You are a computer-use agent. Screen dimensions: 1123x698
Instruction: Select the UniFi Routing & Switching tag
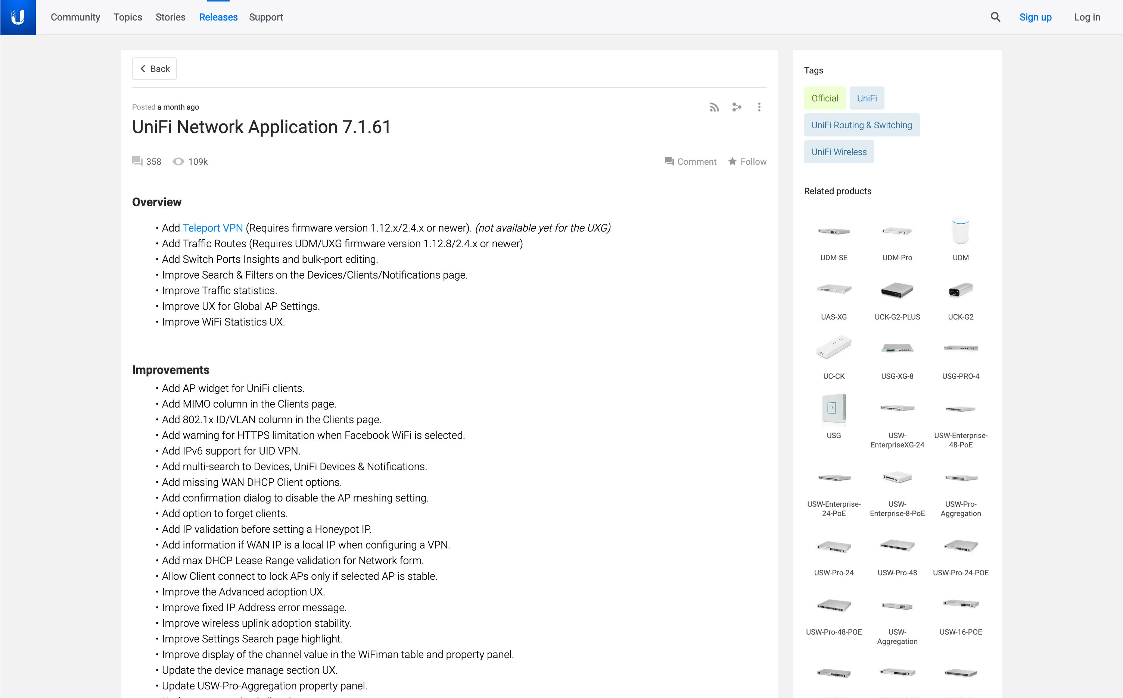861,125
